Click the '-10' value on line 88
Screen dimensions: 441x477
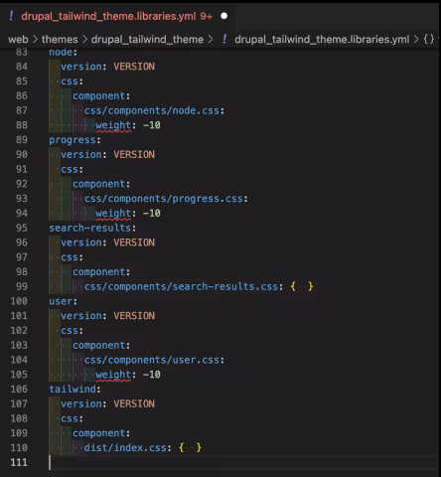point(152,125)
